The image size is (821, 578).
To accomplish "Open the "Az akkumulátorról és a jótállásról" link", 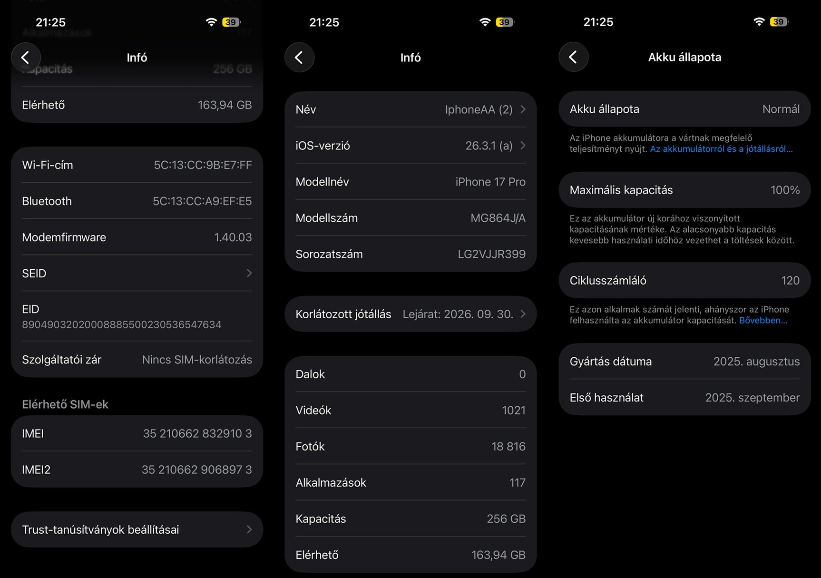I will pyautogui.click(x=721, y=149).
